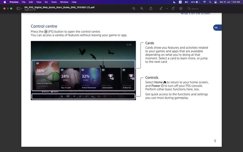Open the Help menu
The width and height of the screenshot is (243, 152).
[x=74, y=2]
